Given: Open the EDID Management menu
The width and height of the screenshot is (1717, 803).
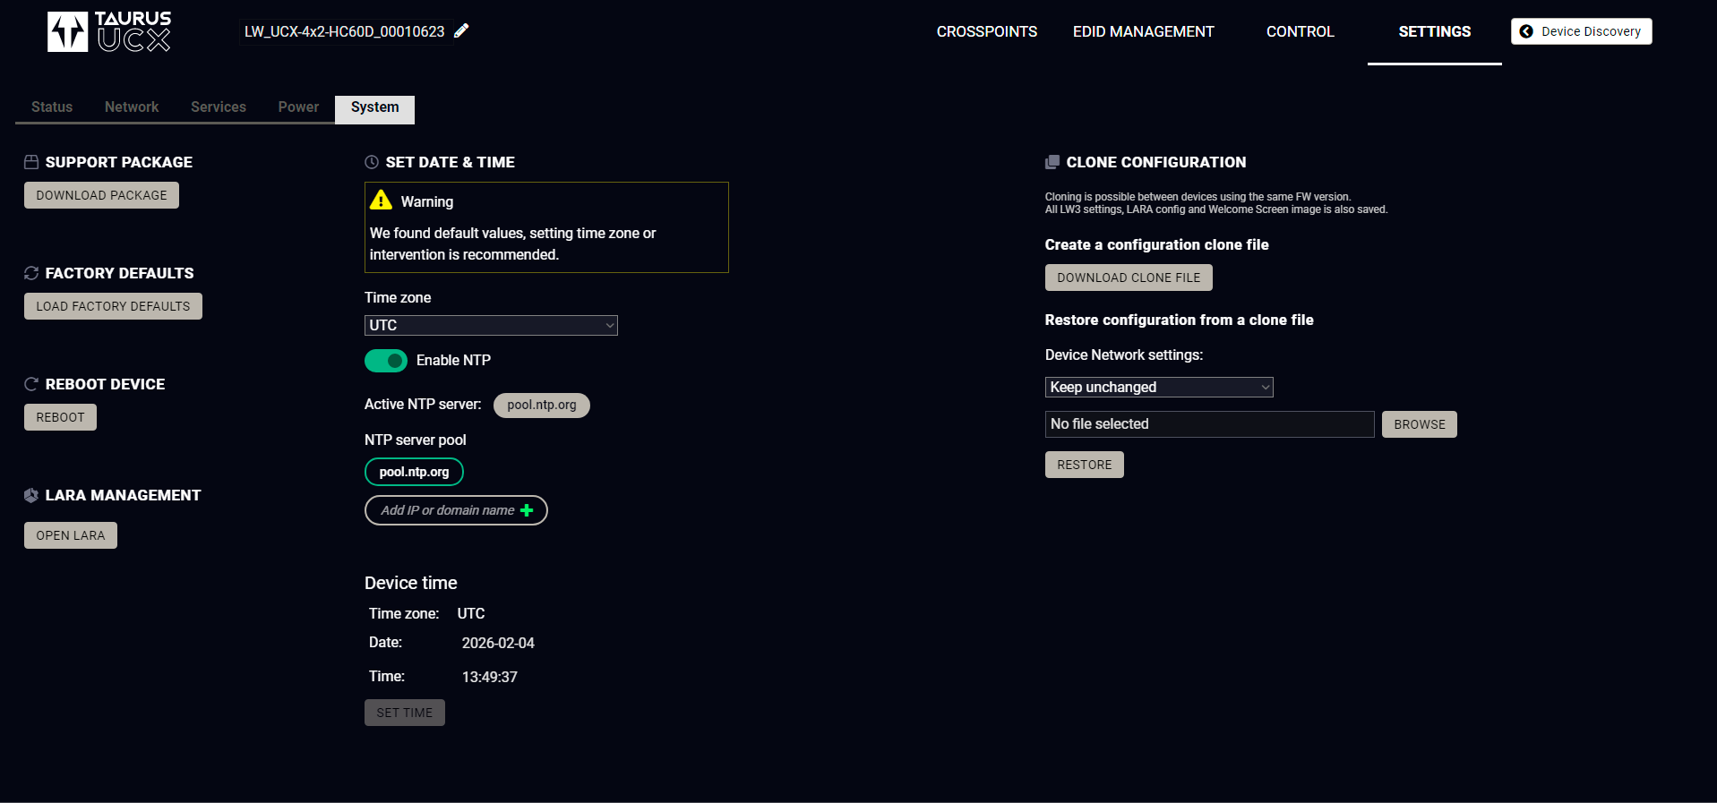Looking at the screenshot, I should [x=1144, y=31].
